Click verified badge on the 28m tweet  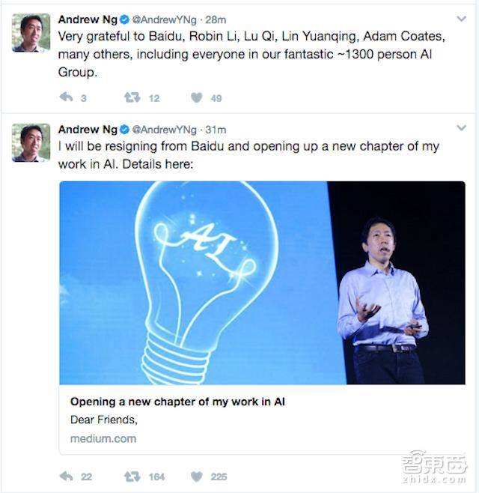pos(125,19)
